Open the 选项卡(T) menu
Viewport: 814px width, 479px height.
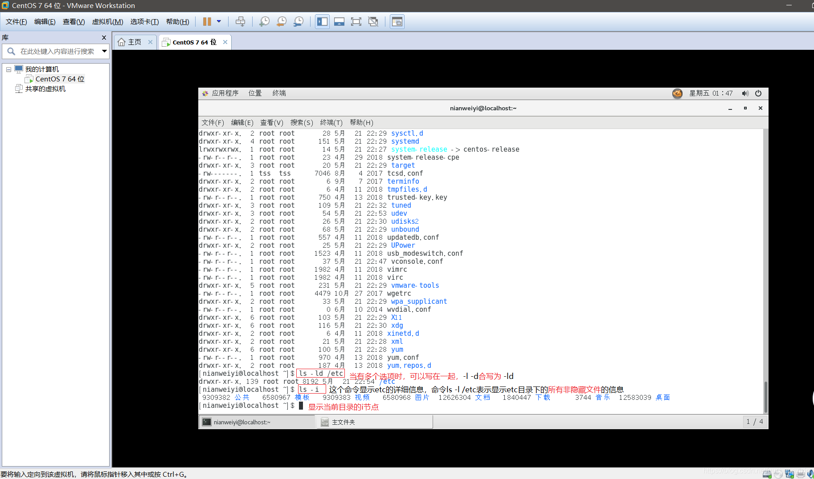[x=144, y=22]
